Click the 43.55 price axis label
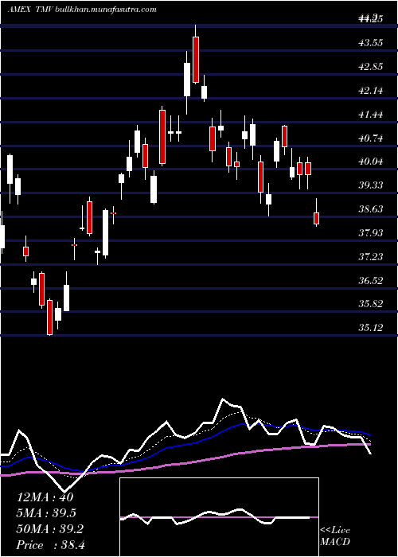The image size is (398, 557). click(371, 43)
